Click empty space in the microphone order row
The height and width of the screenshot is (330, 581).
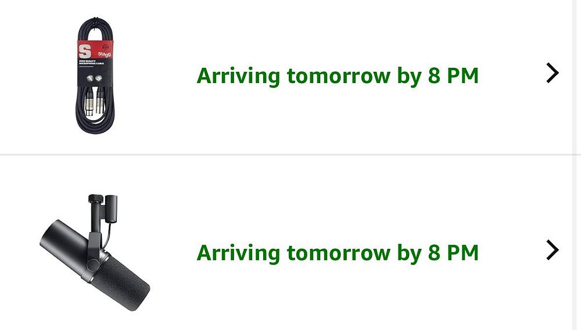click(x=349, y=302)
